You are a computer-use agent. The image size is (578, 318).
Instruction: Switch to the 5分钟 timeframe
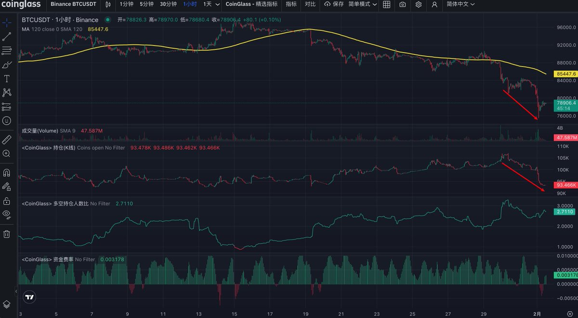click(x=146, y=4)
